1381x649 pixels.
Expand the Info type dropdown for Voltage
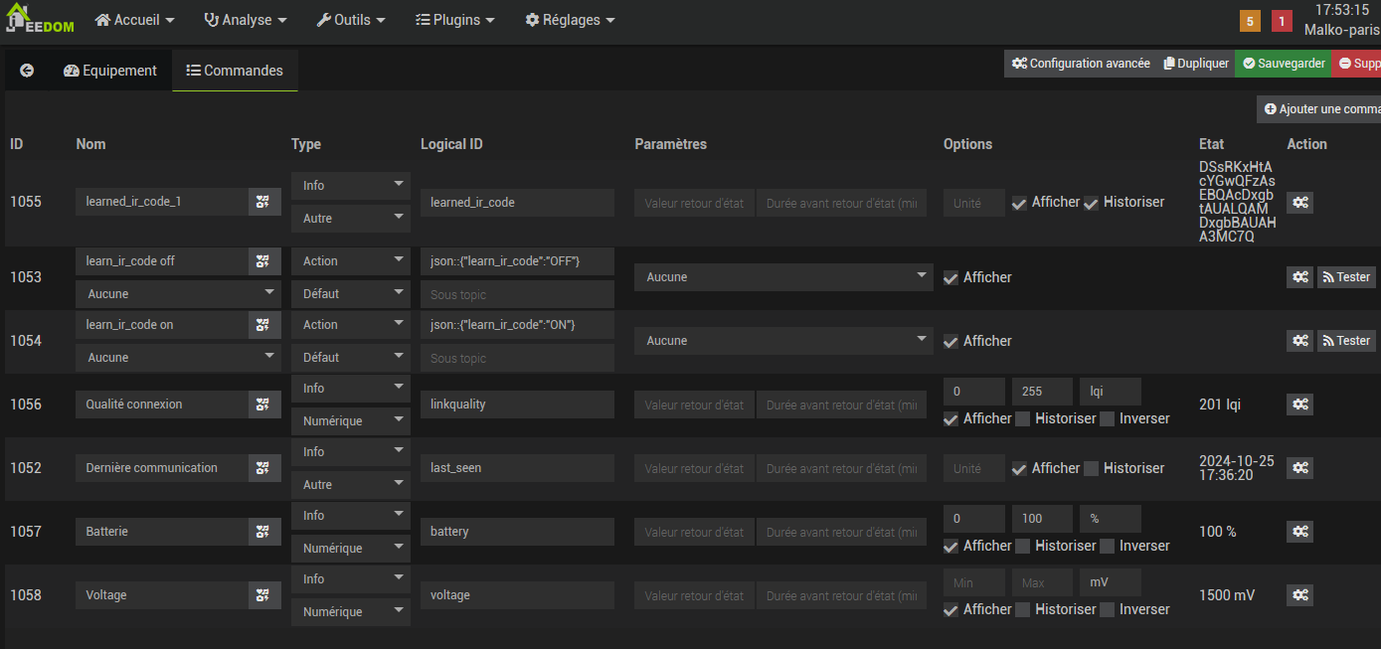[350, 579]
